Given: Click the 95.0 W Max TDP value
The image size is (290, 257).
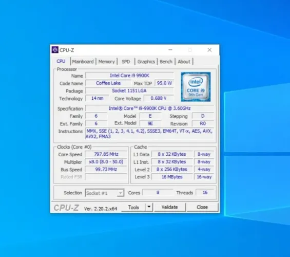Looking at the screenshot, I should point(164,83).
